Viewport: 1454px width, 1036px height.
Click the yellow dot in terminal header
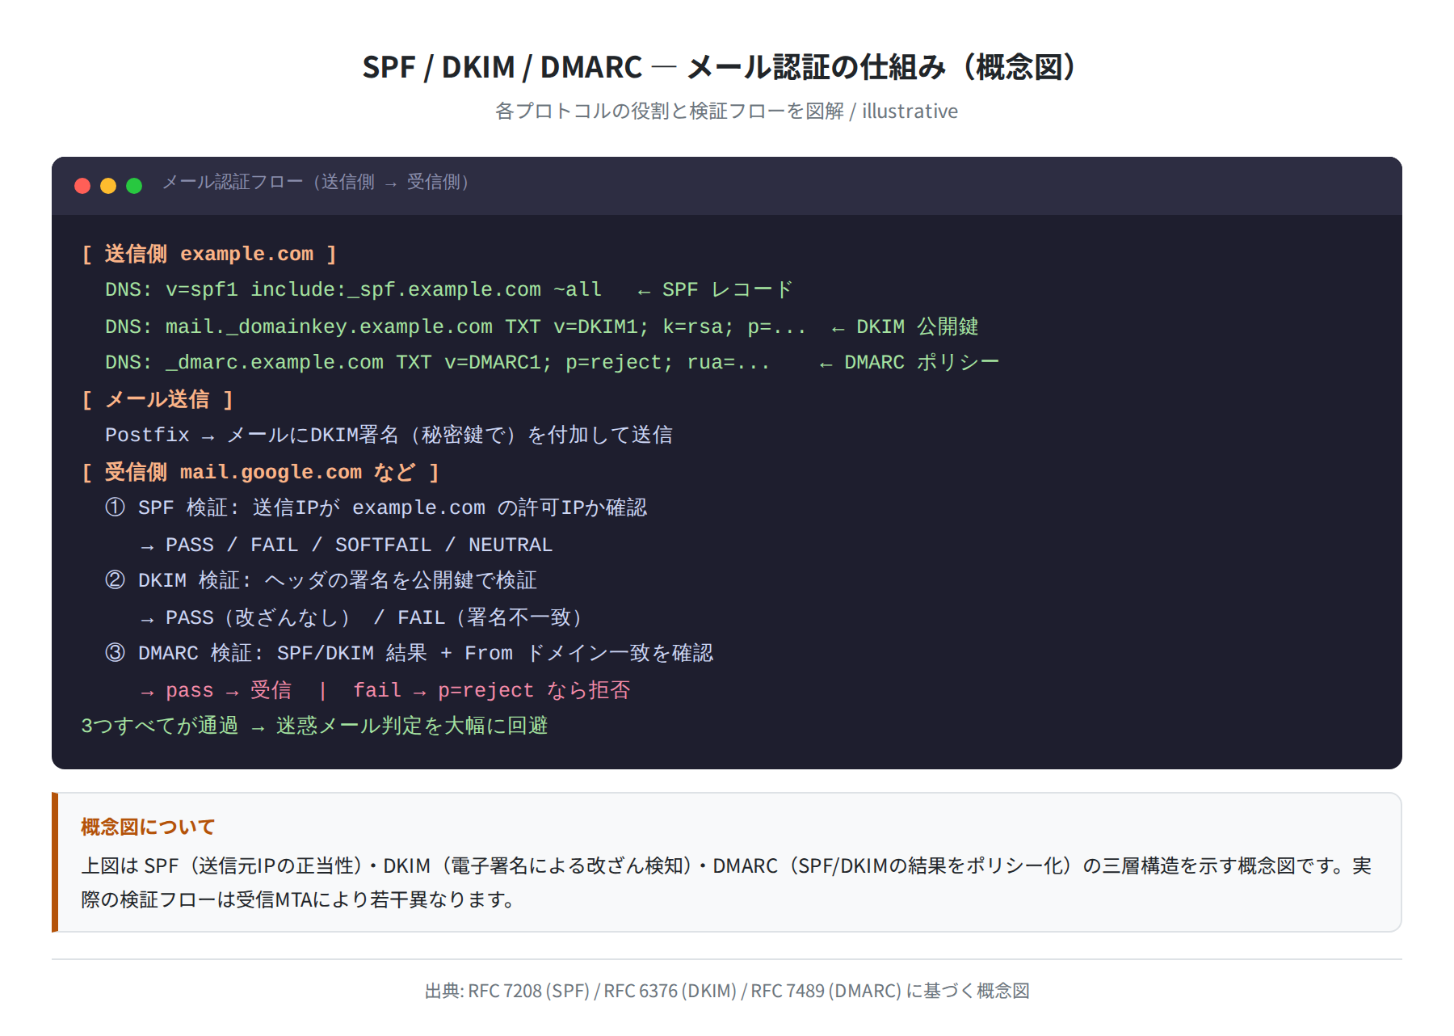(x=108, y=186)
